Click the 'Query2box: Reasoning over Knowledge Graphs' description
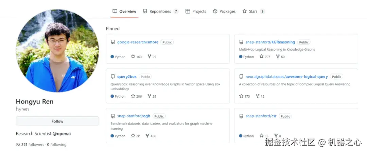 click(165, 87)
